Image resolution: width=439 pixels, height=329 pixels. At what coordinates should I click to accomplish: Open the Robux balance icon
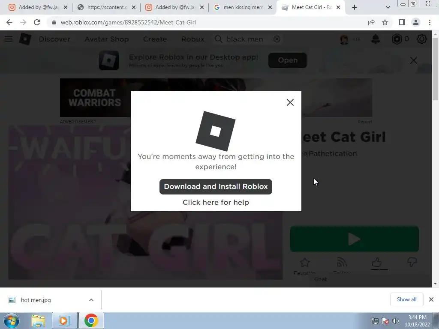(397, 39)
